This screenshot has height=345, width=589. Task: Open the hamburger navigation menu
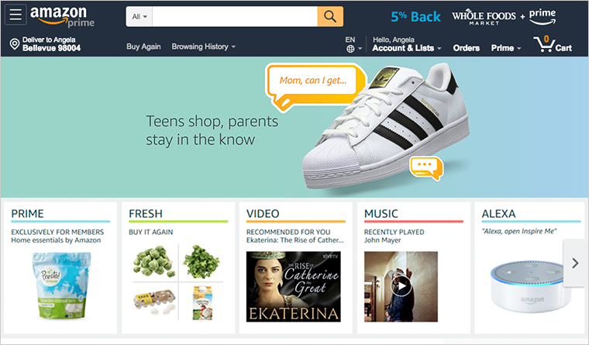[x=15, y=15]
